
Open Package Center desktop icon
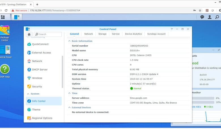5,33
